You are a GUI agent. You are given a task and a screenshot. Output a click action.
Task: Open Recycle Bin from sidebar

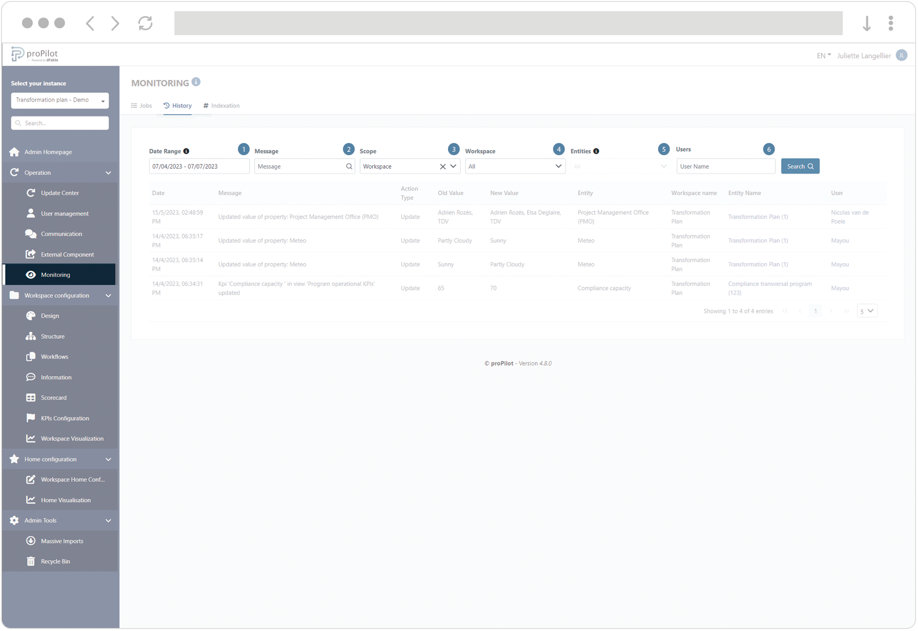pyautogui.click(x=55, y=561)
